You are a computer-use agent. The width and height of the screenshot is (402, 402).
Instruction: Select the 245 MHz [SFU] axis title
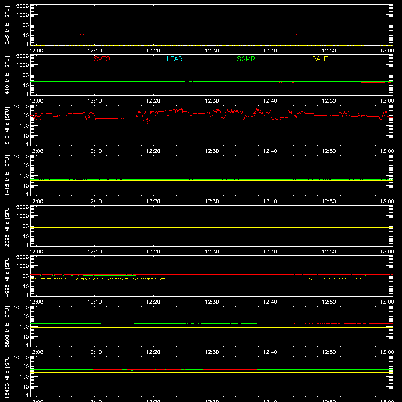click(x=7, y=25)
